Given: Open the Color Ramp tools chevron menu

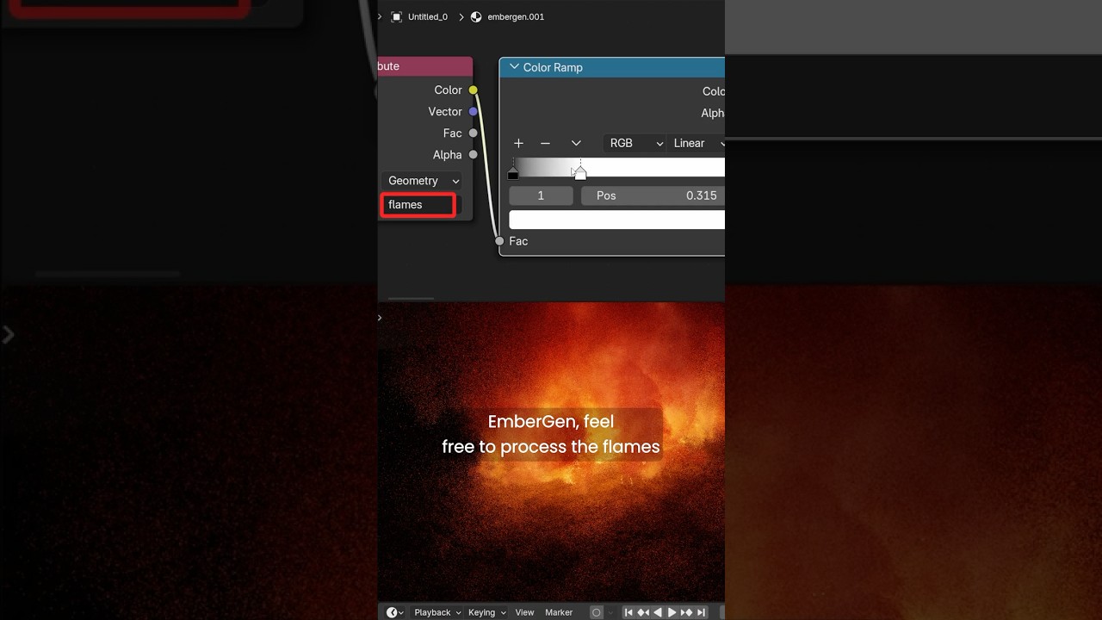Looking at the screenshot, I should (576, 143).
